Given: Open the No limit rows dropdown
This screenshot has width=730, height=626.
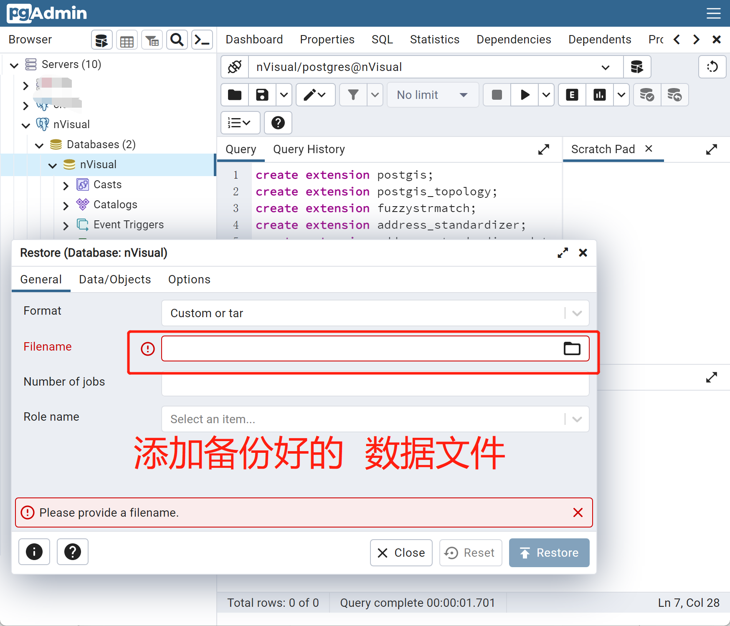Looking at the screenshot, I should pyautogui.click(x=432, y=95).
